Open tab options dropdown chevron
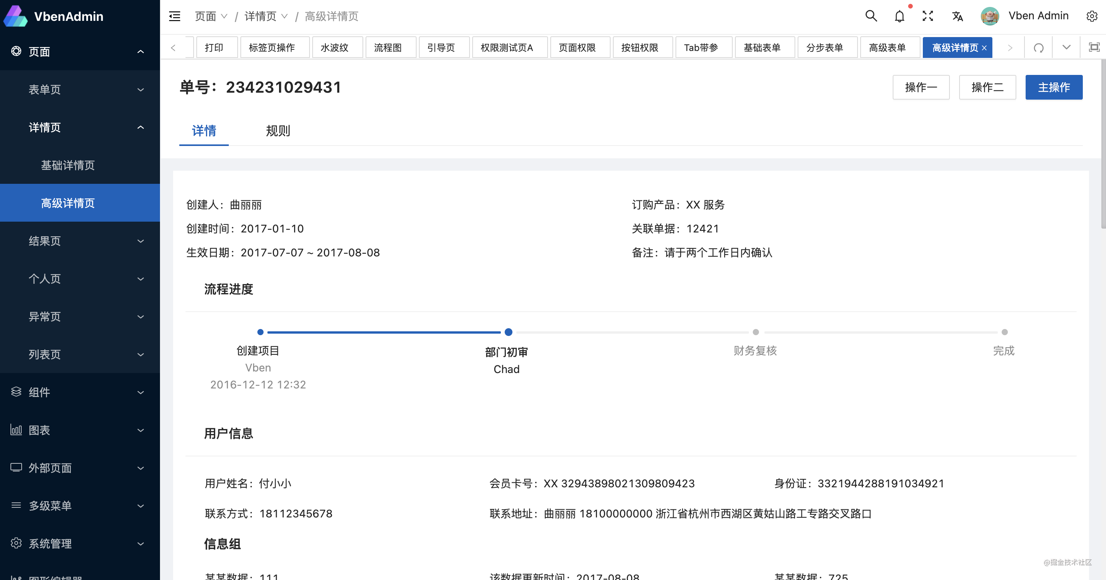Image resolution: width=1106 pixels, height=580 pixels. [1066, 47]
